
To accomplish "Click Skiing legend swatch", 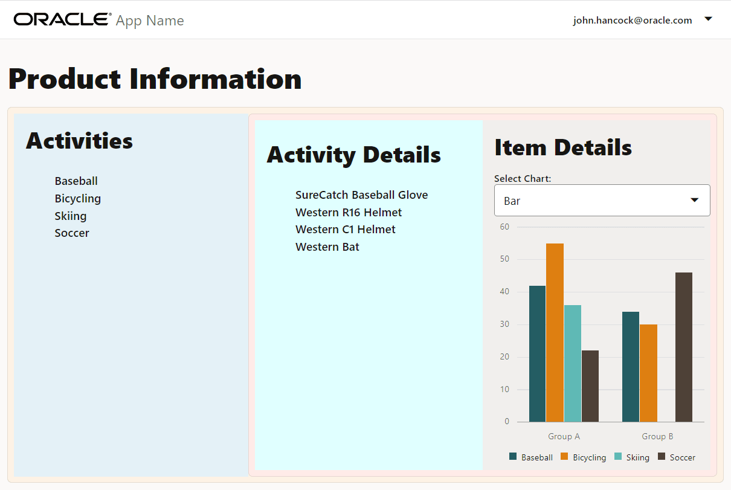I will 619,457.
